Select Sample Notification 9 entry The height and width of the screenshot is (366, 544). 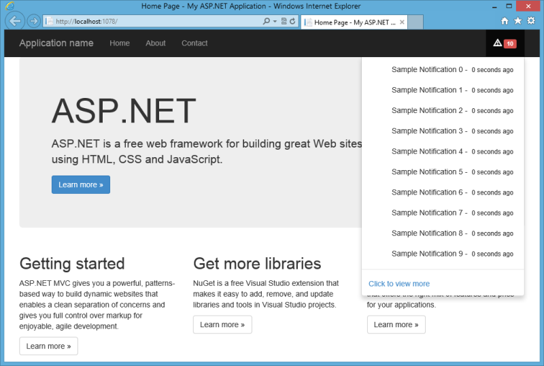443,254
